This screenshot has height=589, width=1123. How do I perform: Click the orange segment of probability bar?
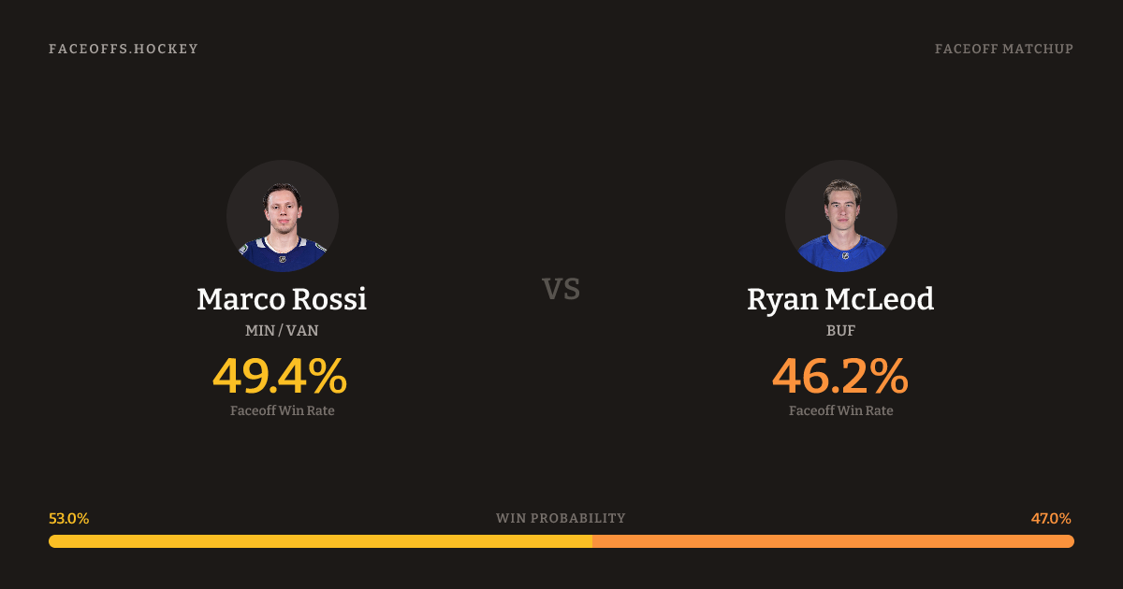click(x=833, y=541)
